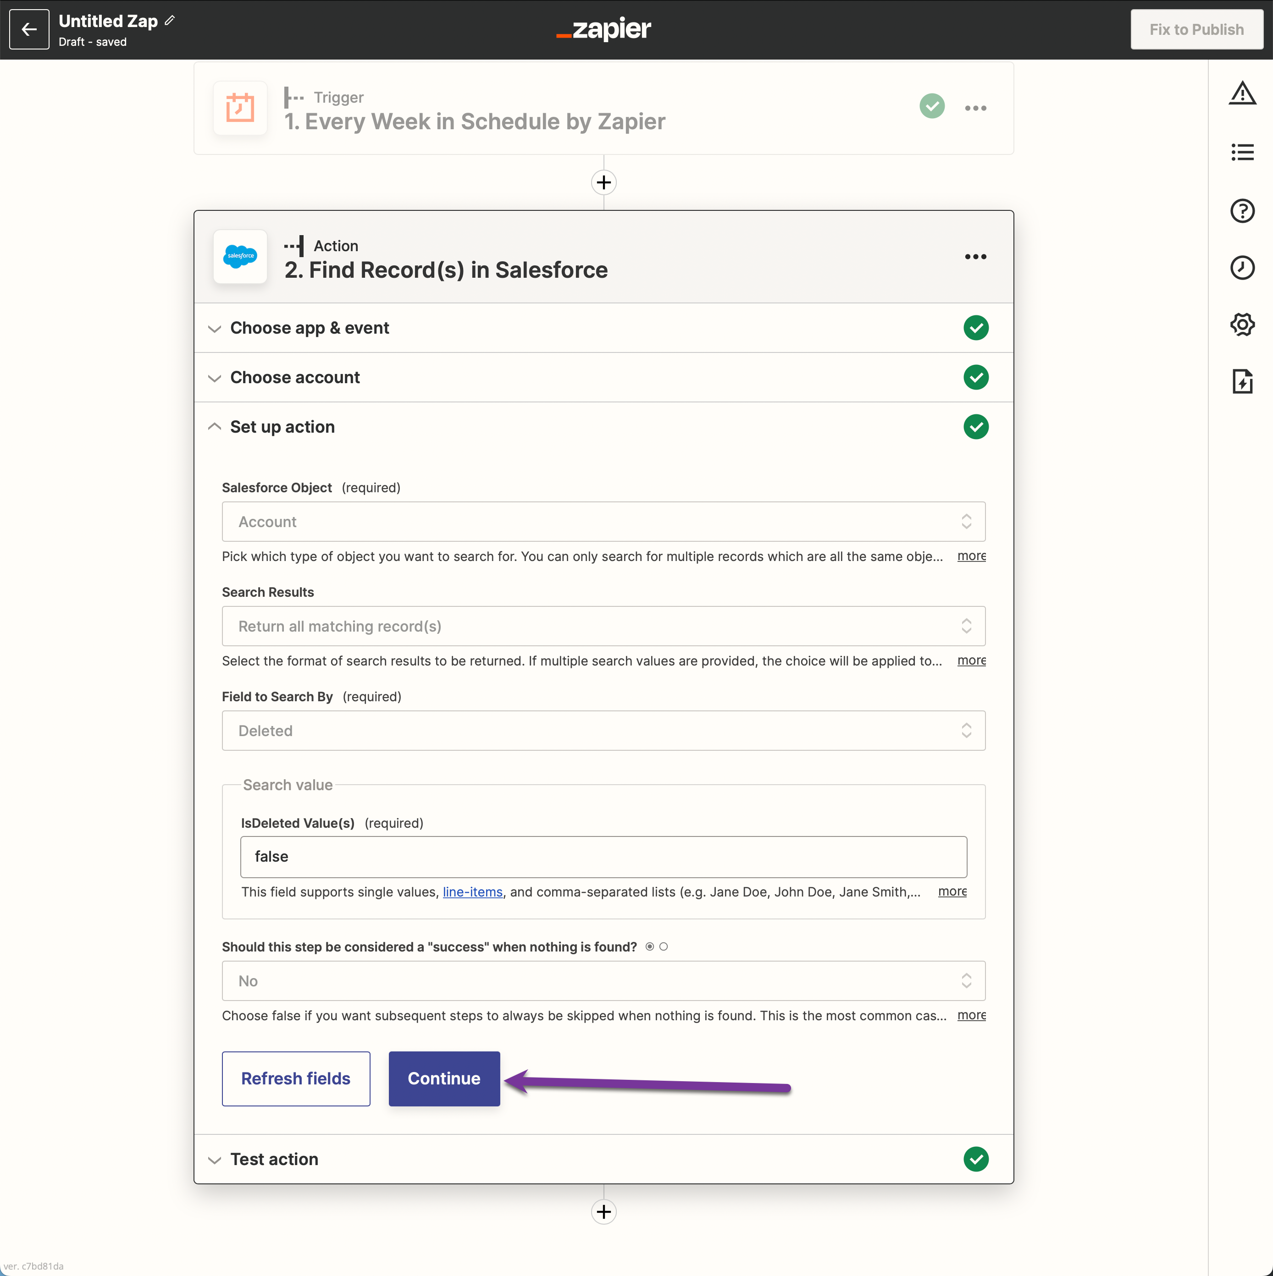Open the settings gear sidebar icon
1273x1276 pixels.
coord(1242,325)
